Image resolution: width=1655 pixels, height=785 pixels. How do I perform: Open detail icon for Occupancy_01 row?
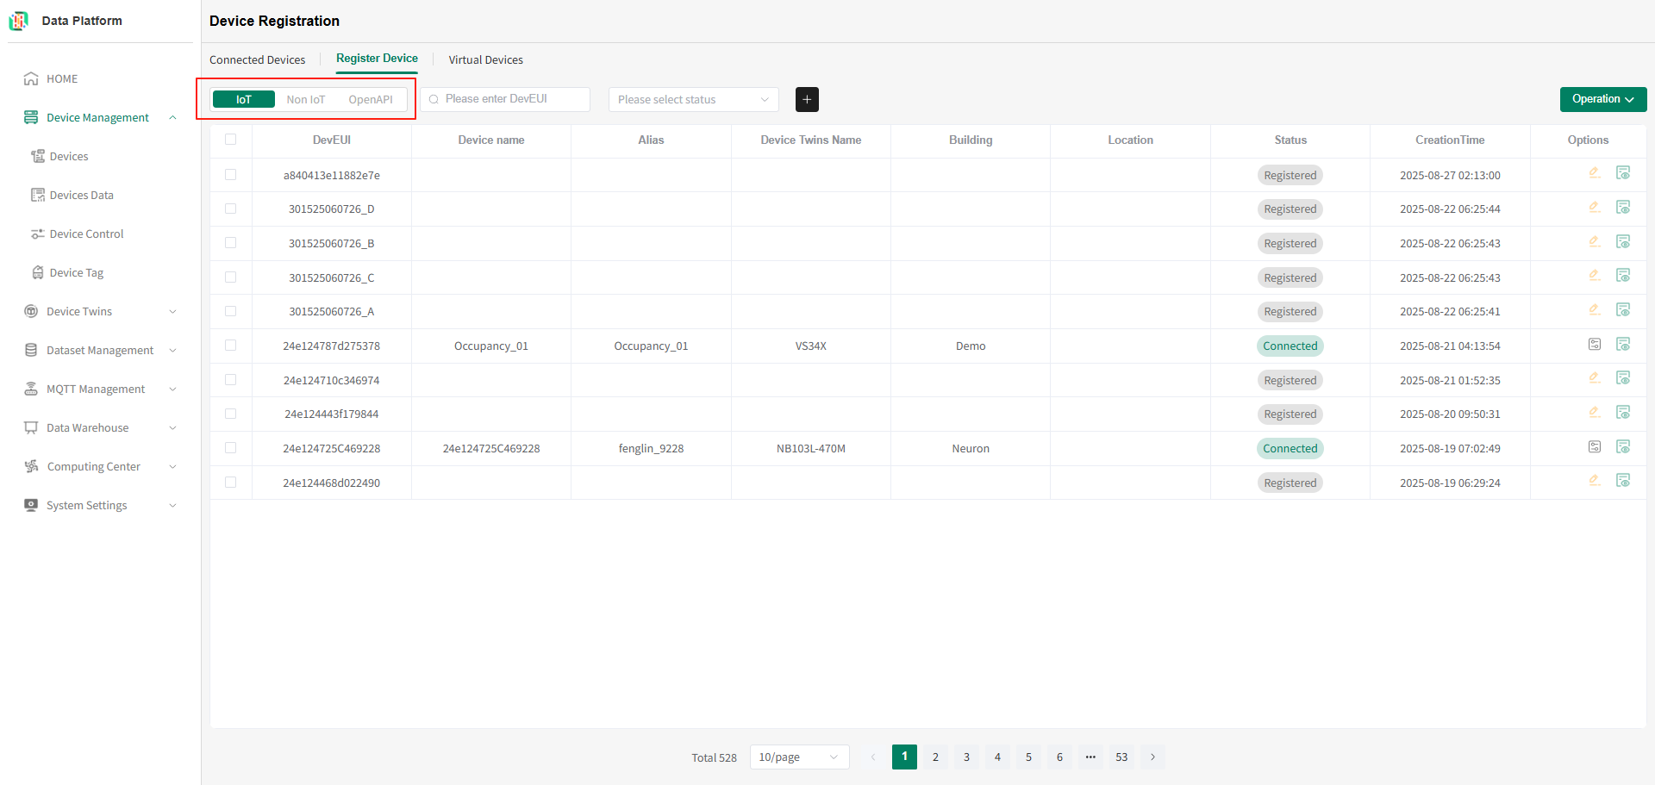1595,345
